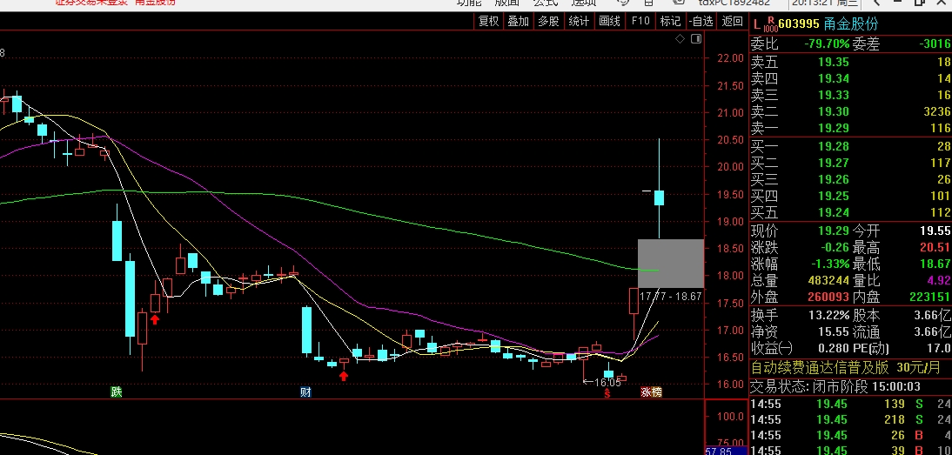Select the 14:55 trade row with volume 26
This screenshot has height=455, width=952.
(850, 436)
